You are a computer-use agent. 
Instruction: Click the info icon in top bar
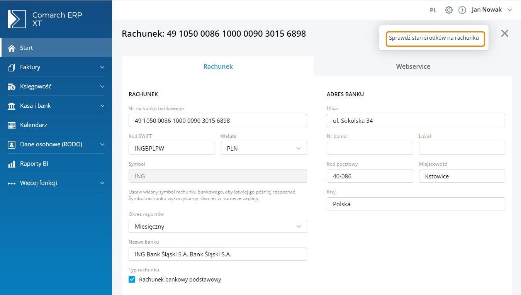462,10
